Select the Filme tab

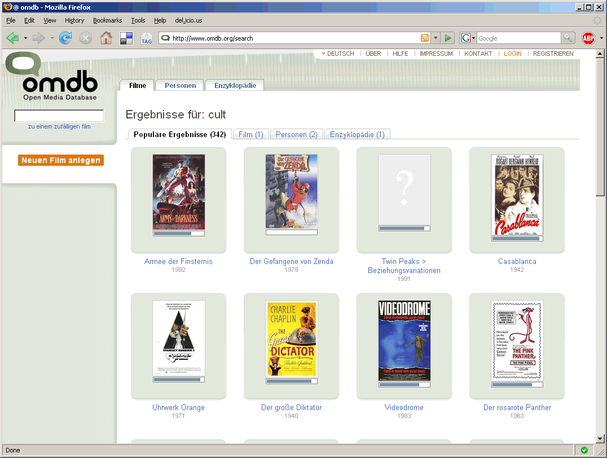coord(138,85)
